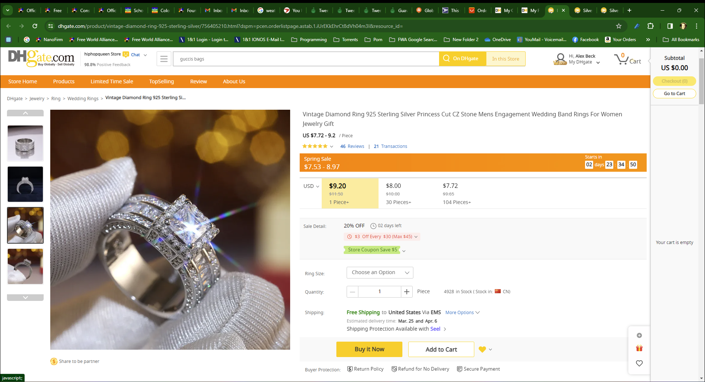
Task: Select the ring on black background thumbnail
Action: point(25,184)
